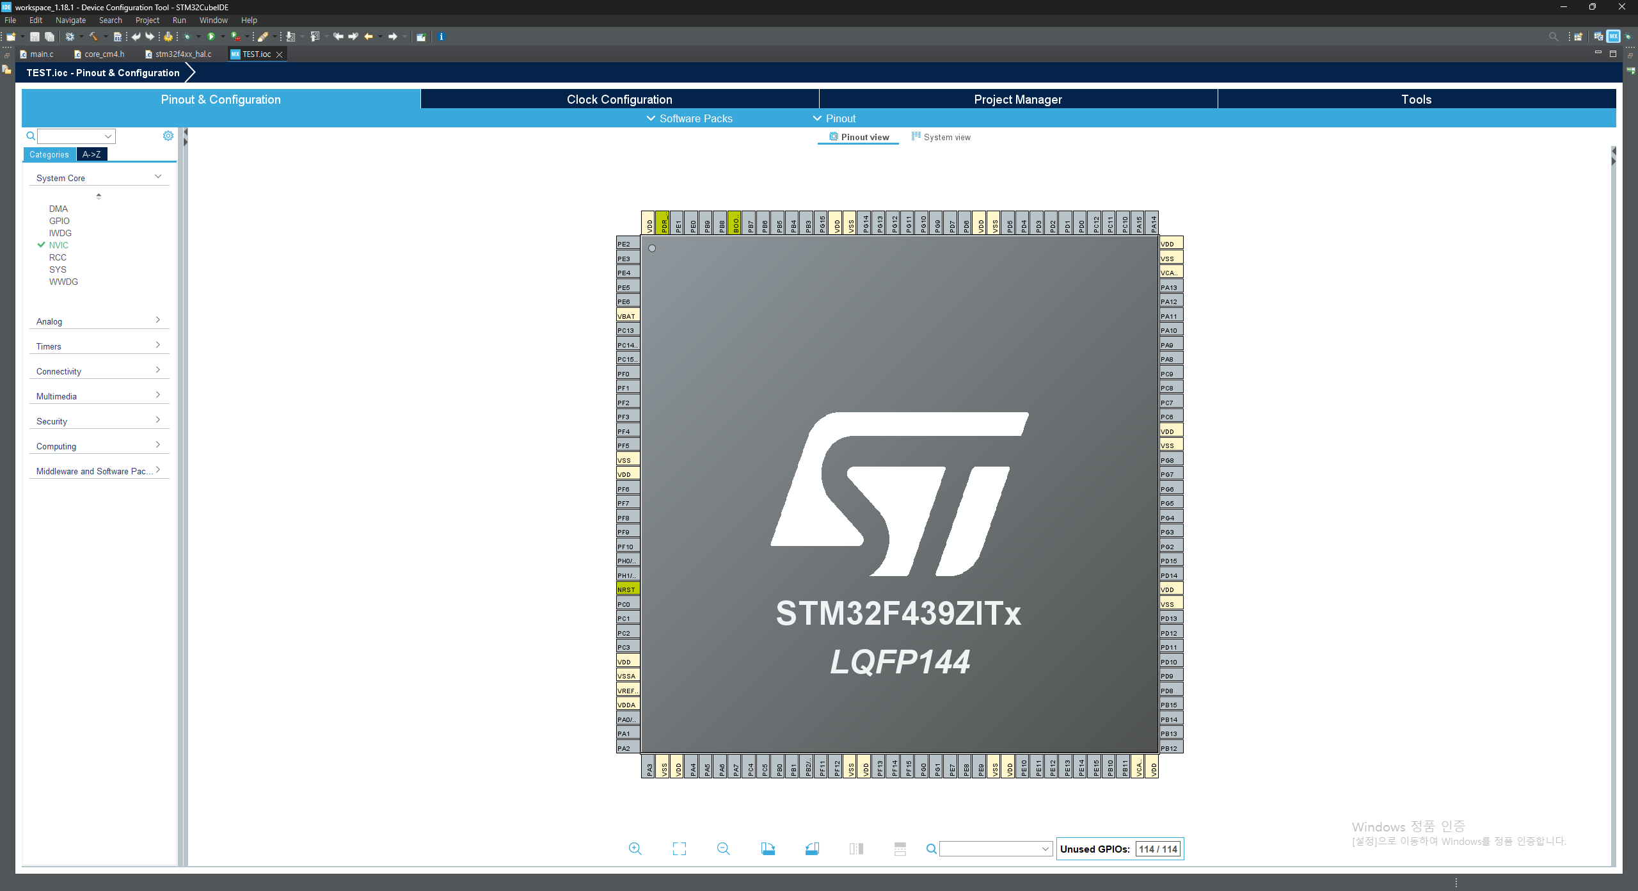Click the Next Annotation icon

(290, 36)
